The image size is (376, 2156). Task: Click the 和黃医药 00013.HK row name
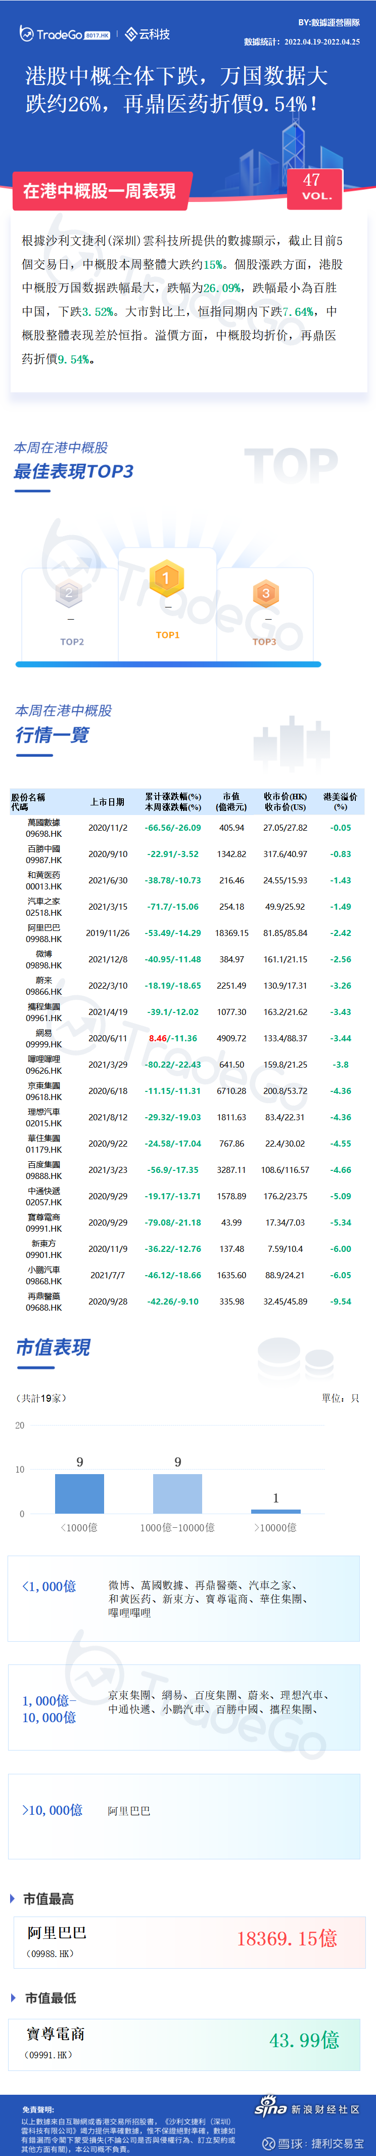(43, 880)
